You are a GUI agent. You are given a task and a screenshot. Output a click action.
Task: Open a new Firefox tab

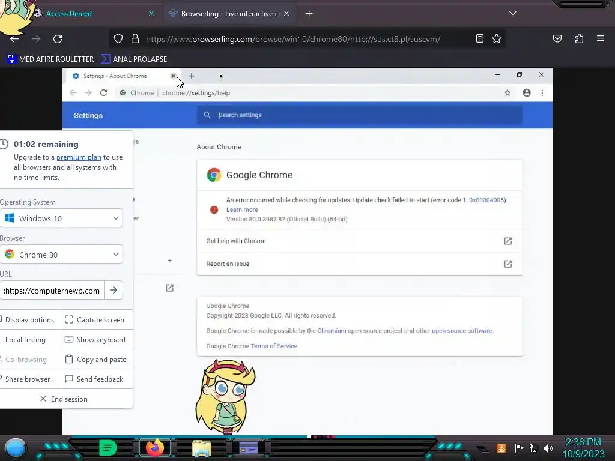[x=309, y=14]
